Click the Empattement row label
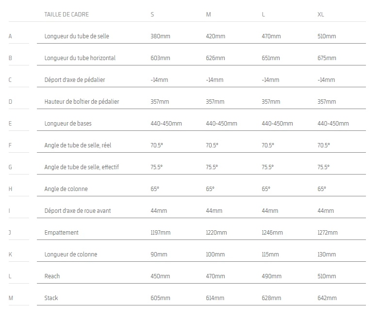 (x=61, y=233)
